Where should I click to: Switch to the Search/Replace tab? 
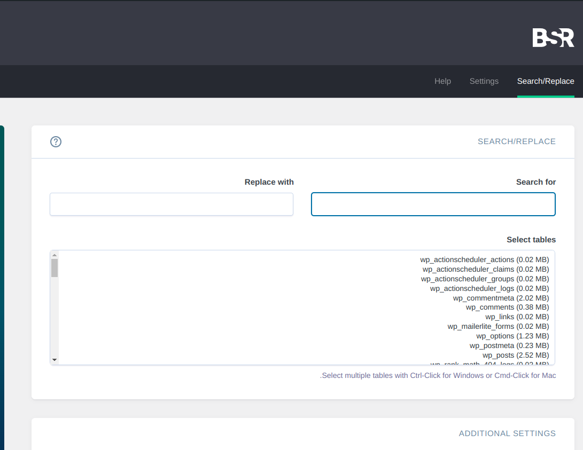(545, 81)
